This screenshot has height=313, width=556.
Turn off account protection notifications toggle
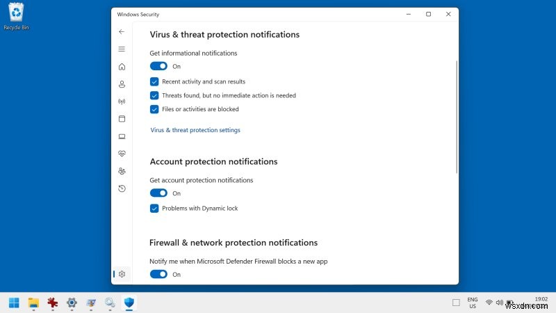[158, 193]
